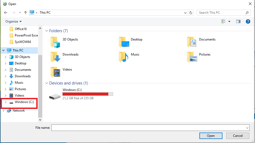Open the Change your view icon
Viewport: 255px width, 143px height.
(x=223, y=21)
